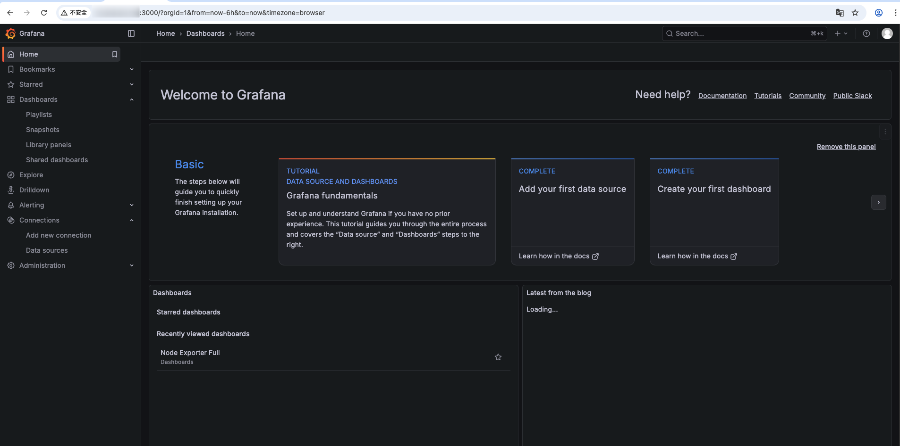Select Data sources under Connections
Viewport: 900px width, 446px height.
(x=47, y=250)
